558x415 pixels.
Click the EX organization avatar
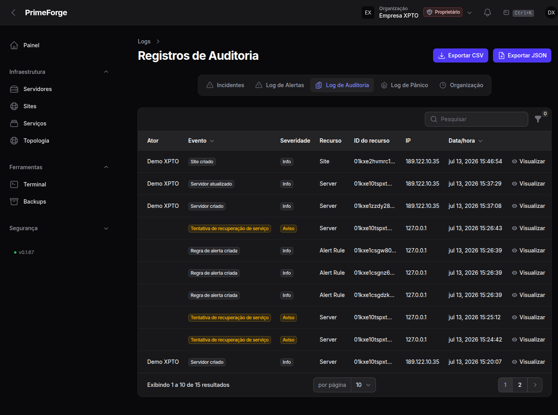tap(368, 13)
